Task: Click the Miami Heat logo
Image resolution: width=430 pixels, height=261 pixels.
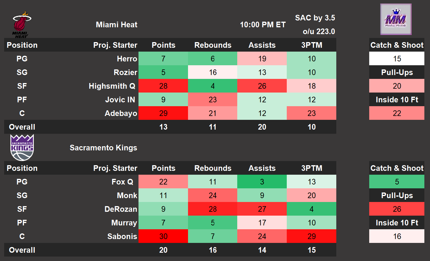Action: [21, 24]
